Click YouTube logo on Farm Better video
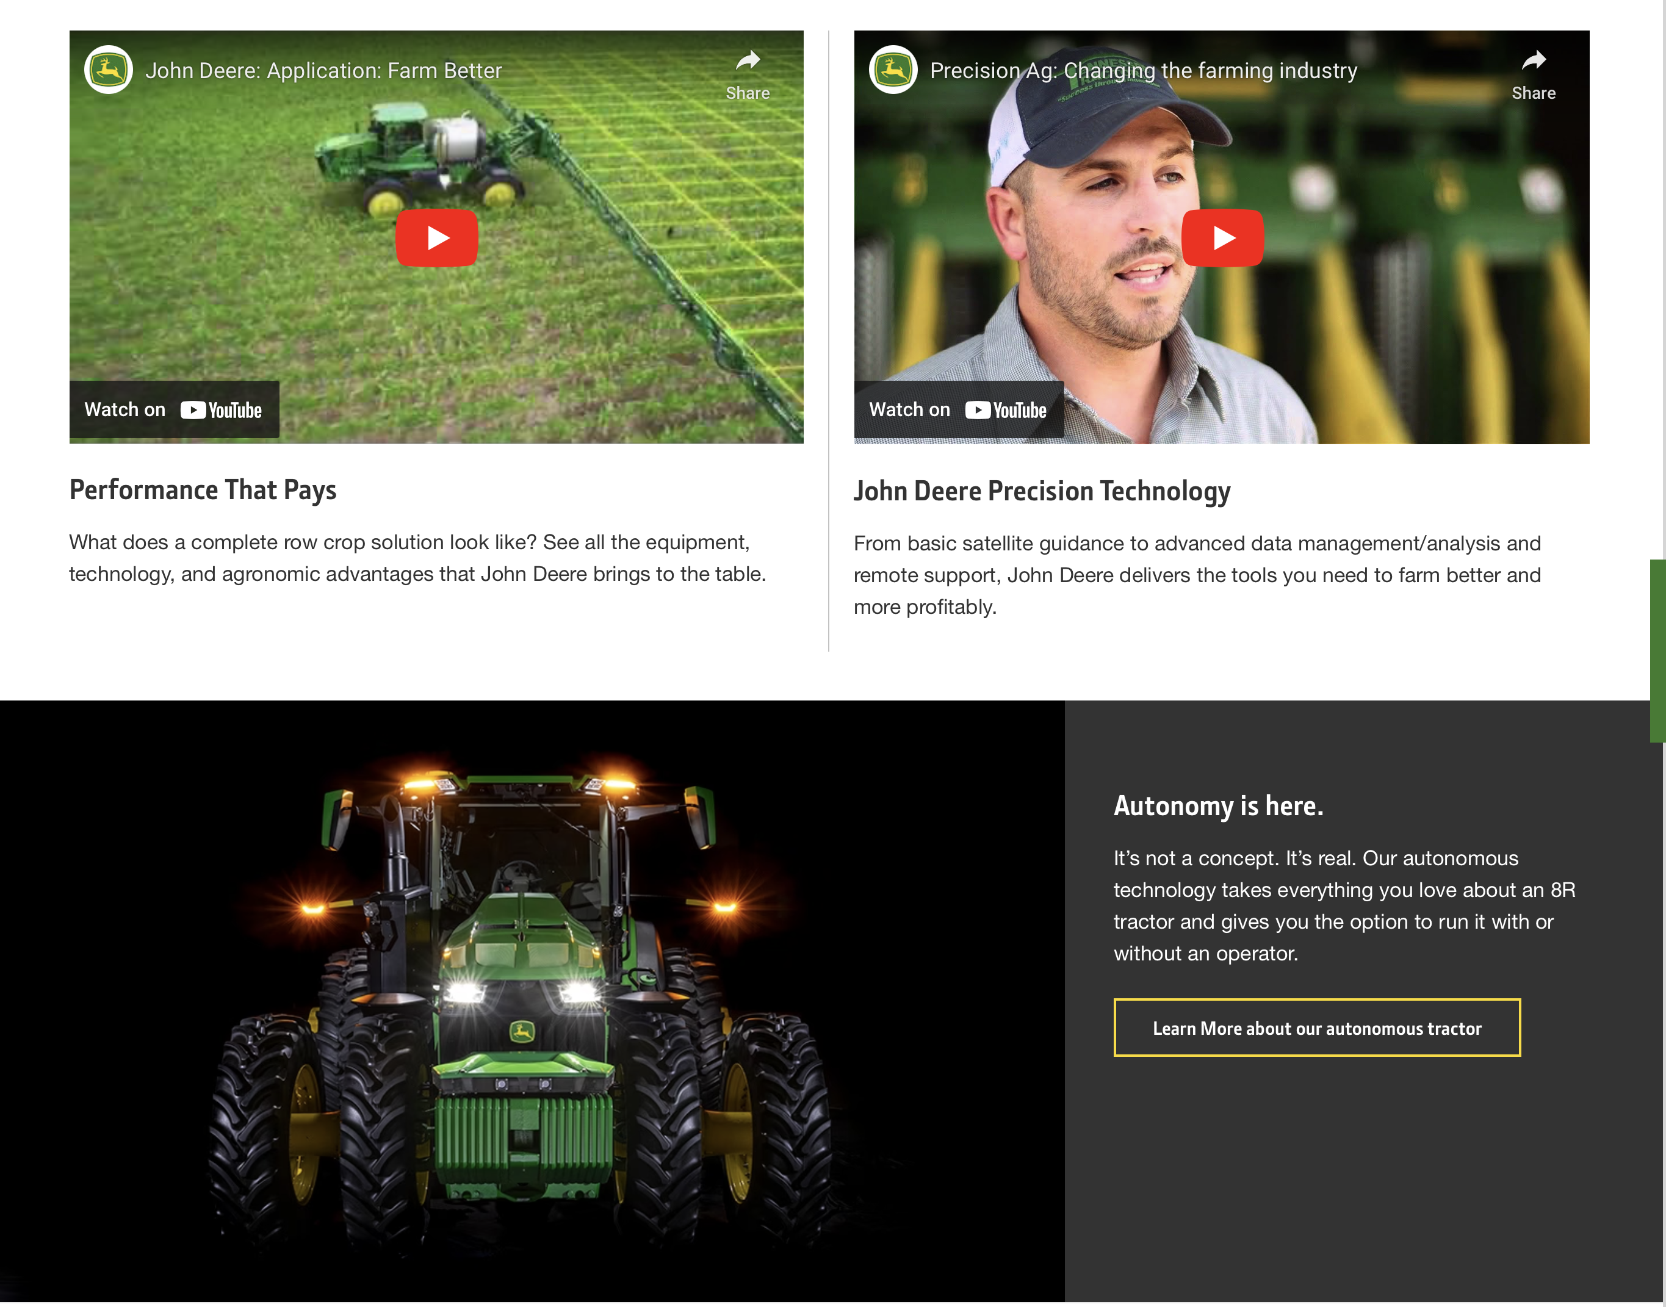The image size is (1666, 1307). 221,410
